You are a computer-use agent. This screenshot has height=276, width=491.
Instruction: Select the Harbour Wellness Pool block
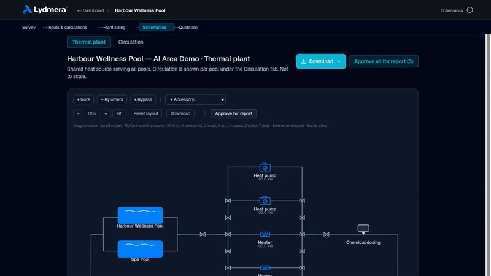click(x=141, y=215)
